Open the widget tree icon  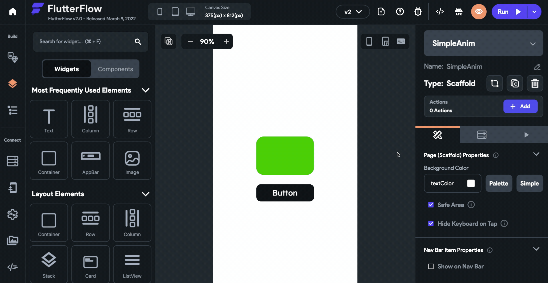[13, 110]
